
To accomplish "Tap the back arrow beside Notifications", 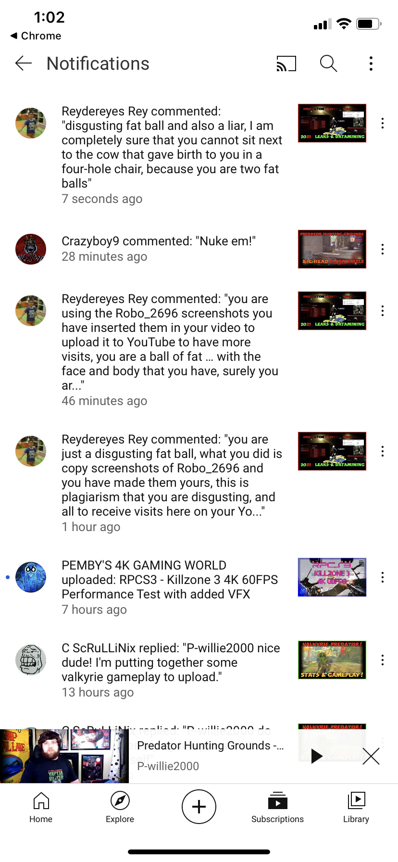I will tap(24, 63).
